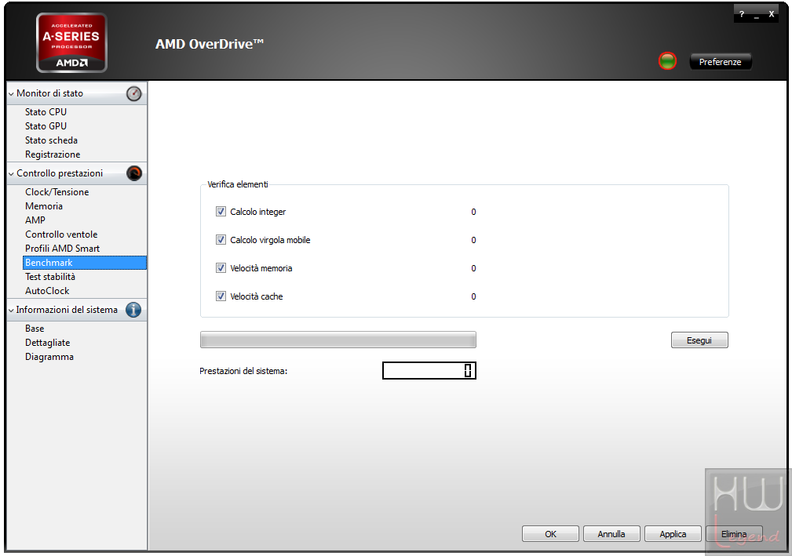Click the Applica button

(673, 534)
